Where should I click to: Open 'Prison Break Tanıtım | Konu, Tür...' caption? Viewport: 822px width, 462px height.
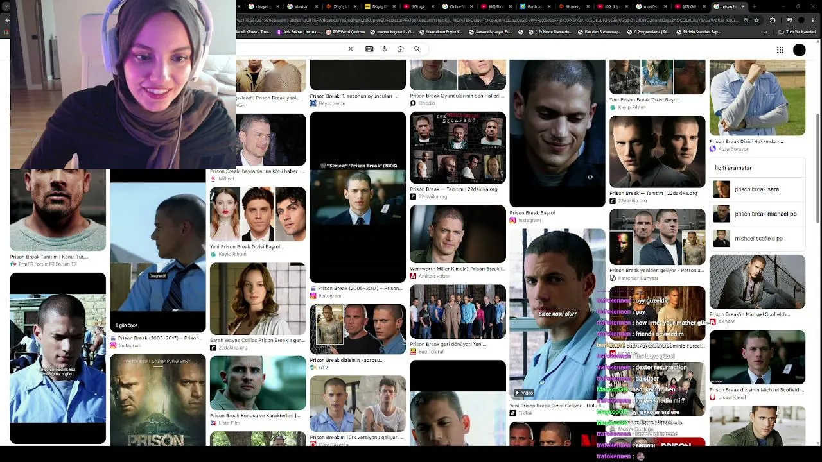[x=49, y=257]
